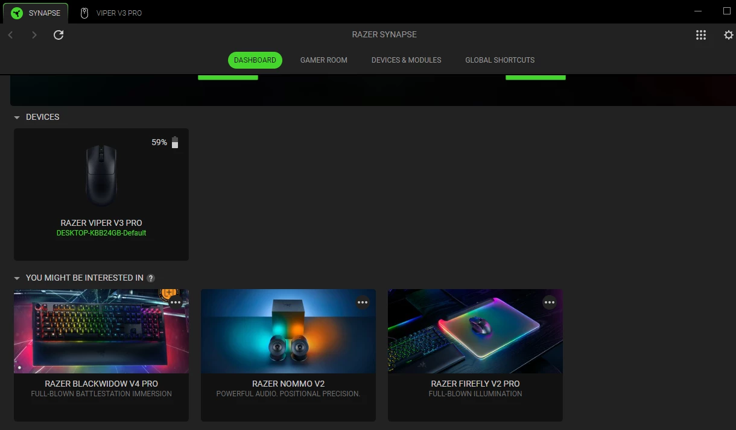The height and width of the screenshot is (430, 736).
Task: Select the Dashboard tab
Action: click(x=255, y=60)
